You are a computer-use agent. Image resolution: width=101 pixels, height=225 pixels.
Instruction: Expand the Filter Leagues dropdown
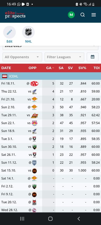64,57
